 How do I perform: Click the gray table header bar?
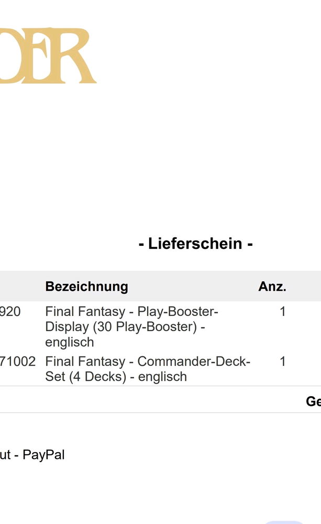point(160,286)
